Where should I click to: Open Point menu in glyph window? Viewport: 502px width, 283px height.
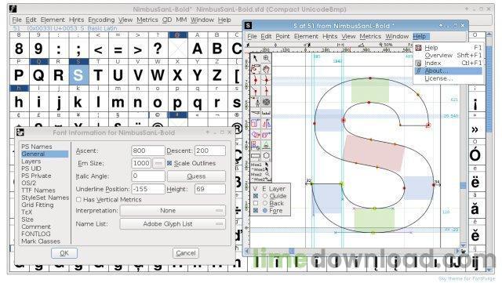click(x=282, y=37)
